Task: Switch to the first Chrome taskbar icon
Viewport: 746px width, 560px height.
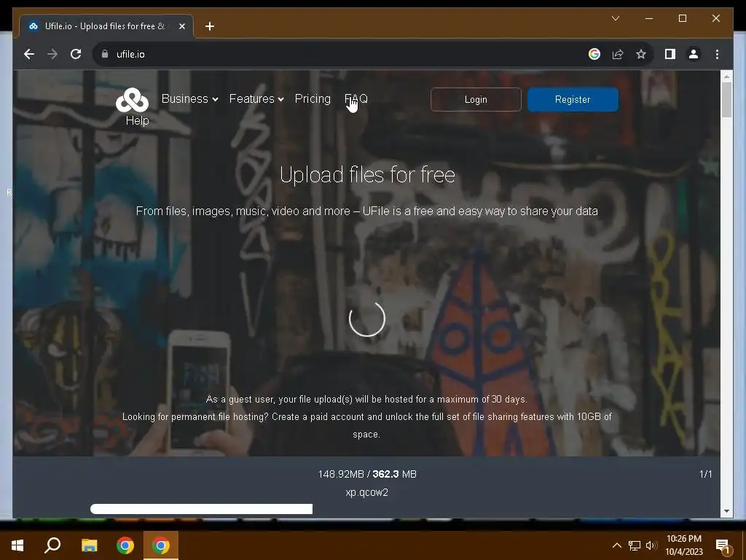Action: click(125, 545)
